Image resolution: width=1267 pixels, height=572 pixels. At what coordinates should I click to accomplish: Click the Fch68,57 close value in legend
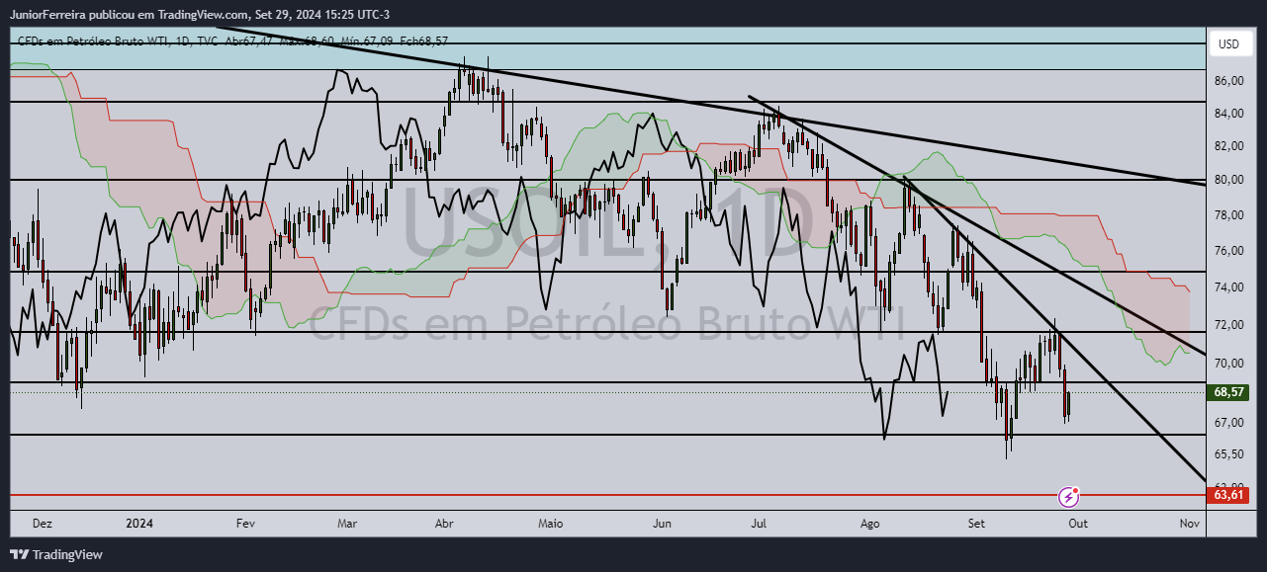click(425, 41)
